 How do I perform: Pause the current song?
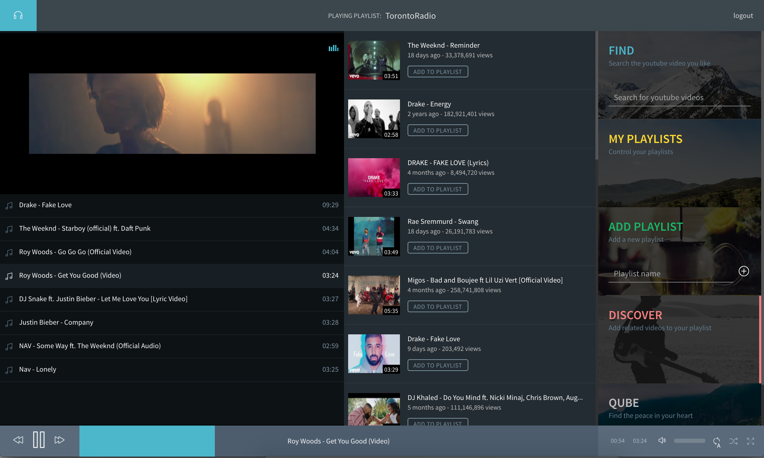[39, 440]
